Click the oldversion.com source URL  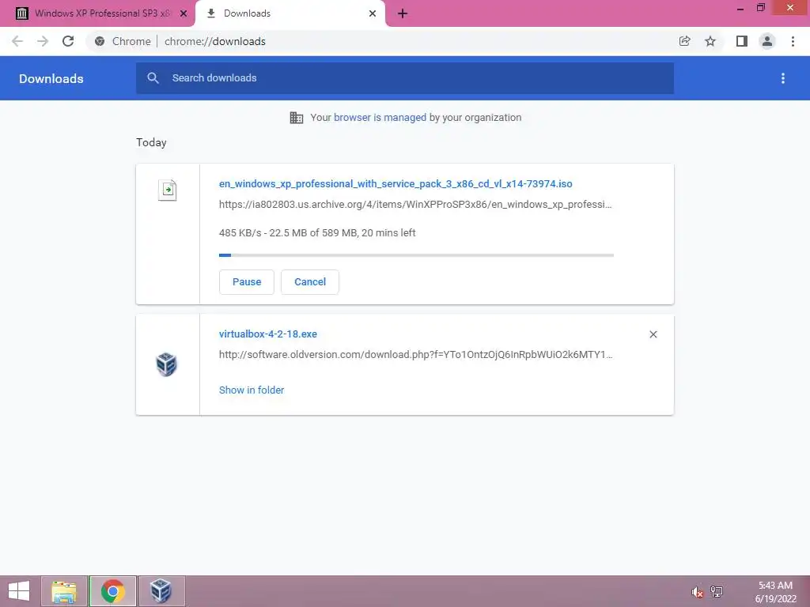tap(416, 355)
